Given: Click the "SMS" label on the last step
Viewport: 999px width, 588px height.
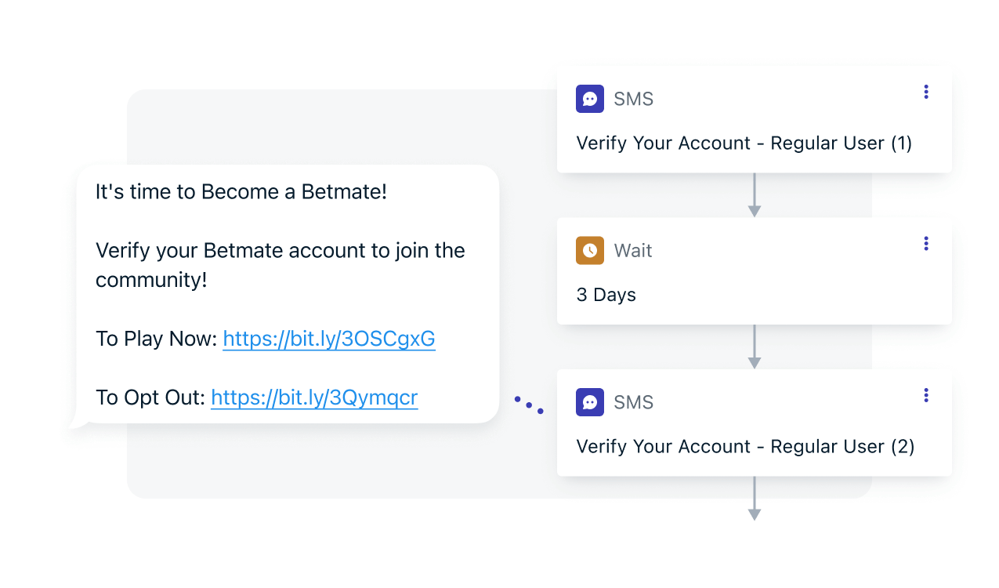Looking at the screenshot, I should pos(633,402).
